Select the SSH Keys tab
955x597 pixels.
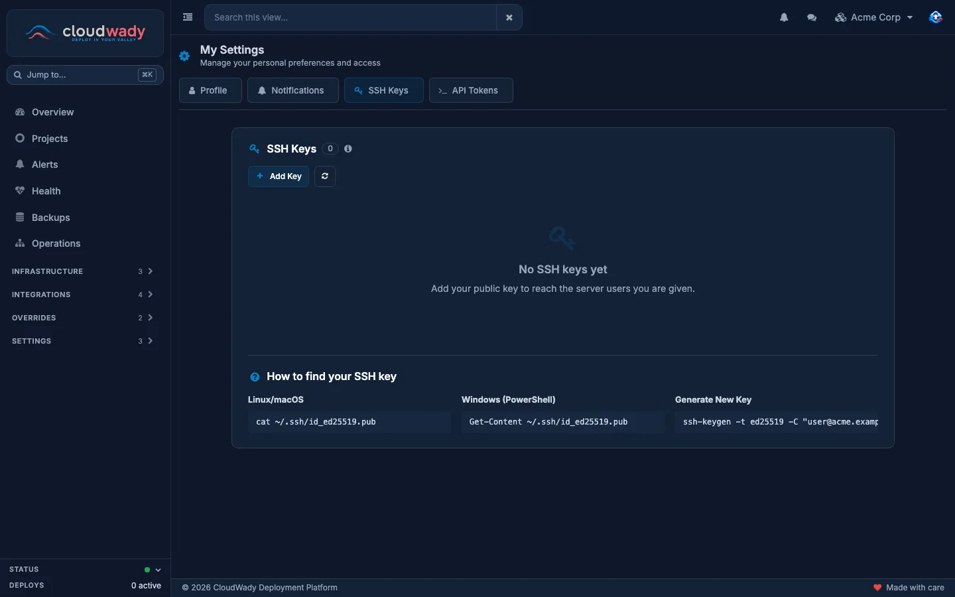click(x=384, y=90)
